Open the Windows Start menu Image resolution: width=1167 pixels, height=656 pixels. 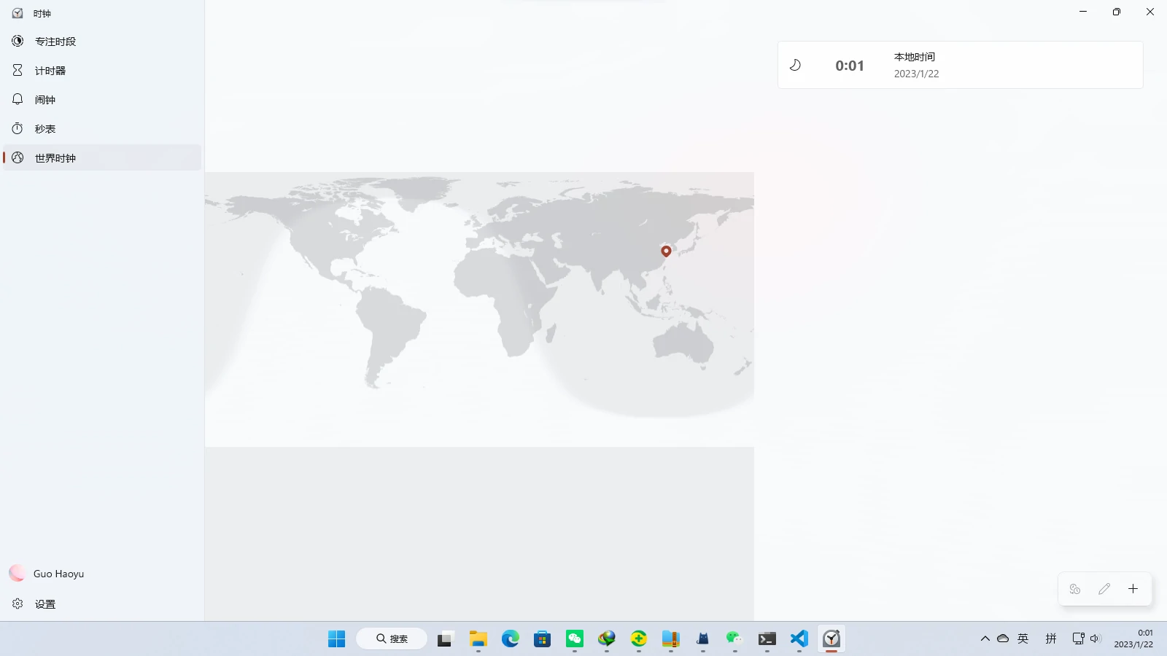coord(336,639)
